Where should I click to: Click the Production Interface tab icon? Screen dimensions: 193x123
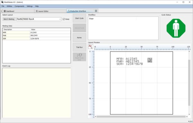coord(69,11)
